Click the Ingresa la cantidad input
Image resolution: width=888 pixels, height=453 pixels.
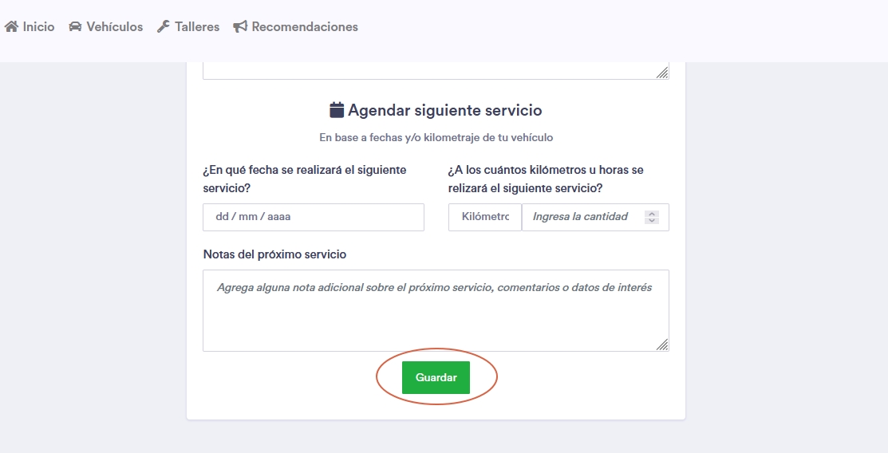point(582,217)
